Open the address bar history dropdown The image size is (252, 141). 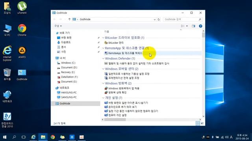[154, 19]
